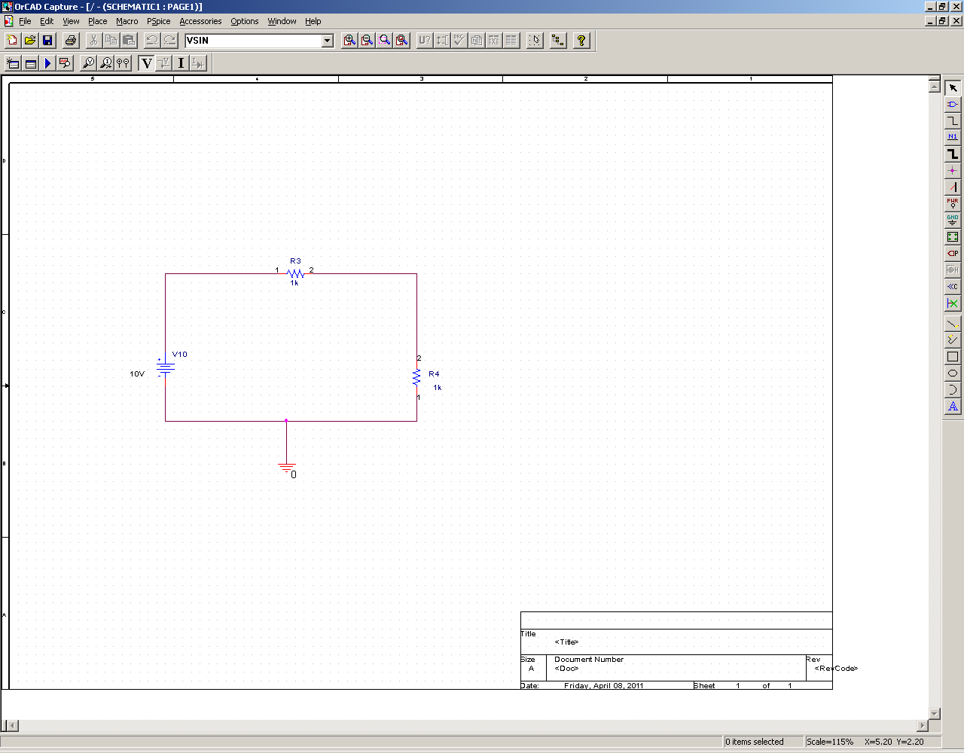Expand the VSIN part dropdown arrow
Screen dimensions: 964x753
click(327, 41)
